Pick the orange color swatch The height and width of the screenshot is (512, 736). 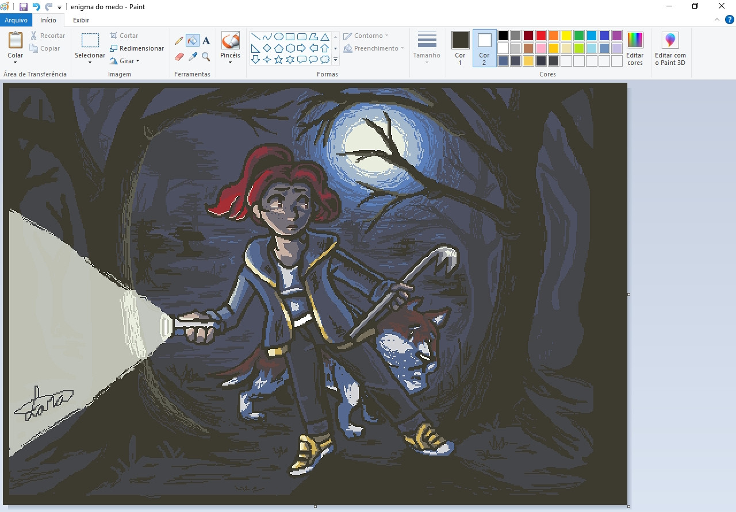pos(554,36)
